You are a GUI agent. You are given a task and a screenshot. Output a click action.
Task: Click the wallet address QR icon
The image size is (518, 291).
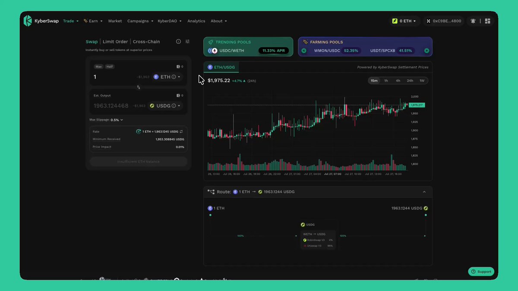pyautogui.click(x=429, y=21)
